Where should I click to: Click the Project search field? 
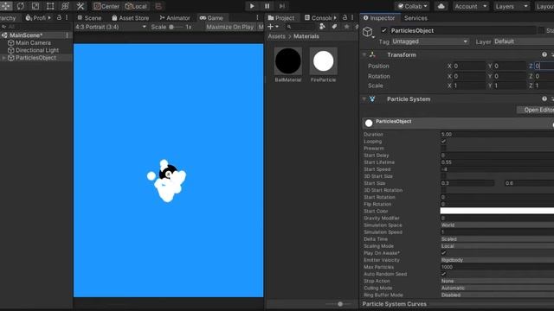point(300,27)
